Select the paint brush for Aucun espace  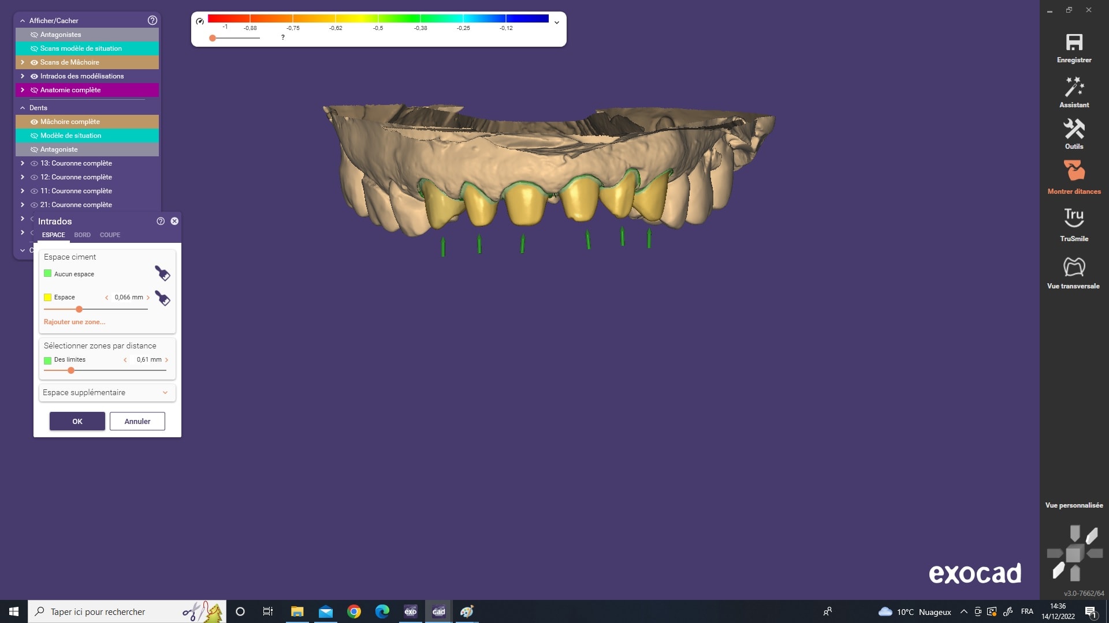(x=162, y=273)
